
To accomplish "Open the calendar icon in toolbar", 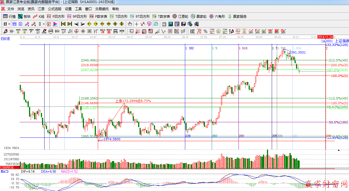I will tap(164, 24).
